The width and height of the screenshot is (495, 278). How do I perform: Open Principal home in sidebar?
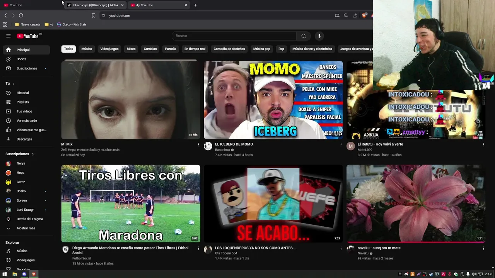click(26, 50)
